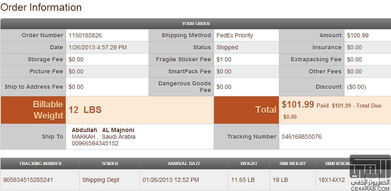
Task: Click the 18X14X12 dimensions cell
Action: point(332,180)
